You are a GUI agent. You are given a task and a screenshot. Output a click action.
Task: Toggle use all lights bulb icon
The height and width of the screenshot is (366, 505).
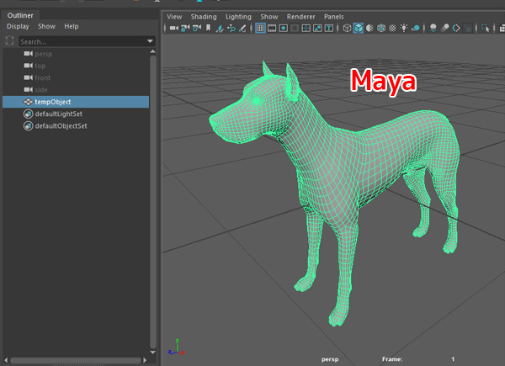click(x=404, y=28)
